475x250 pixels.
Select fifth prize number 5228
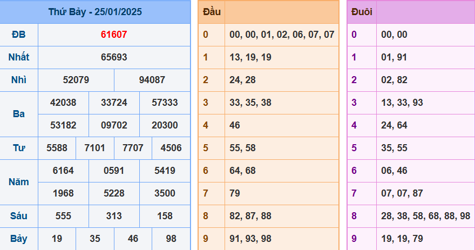coord(114,193)
